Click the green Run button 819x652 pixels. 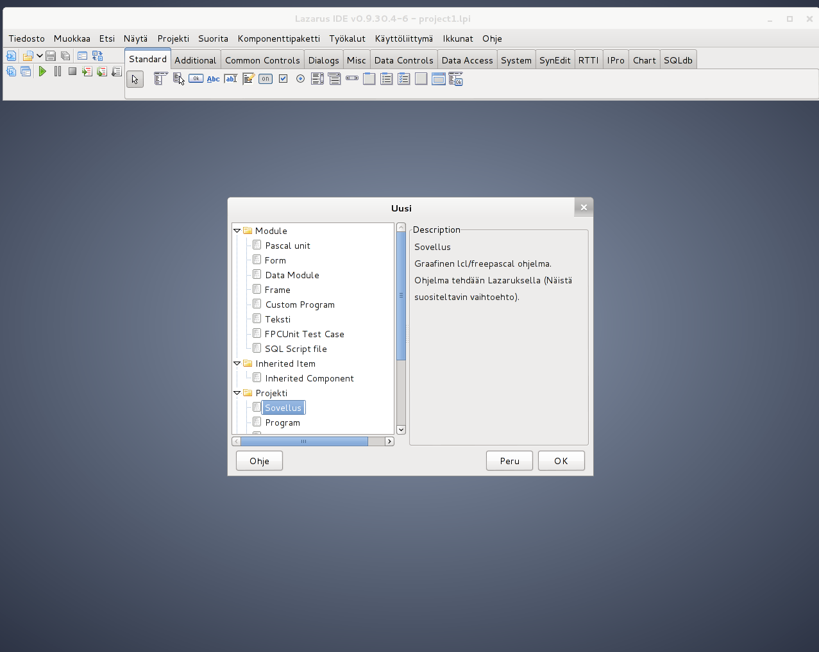pyautogui.click(x=42, y=71)
